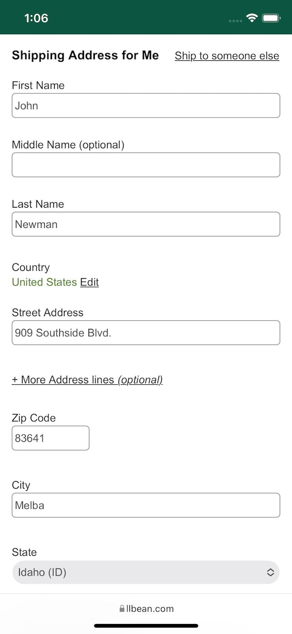Viewport: 292px width, 634px height.
Task: Open the Ship to someone else link
Action: [227, 55]
